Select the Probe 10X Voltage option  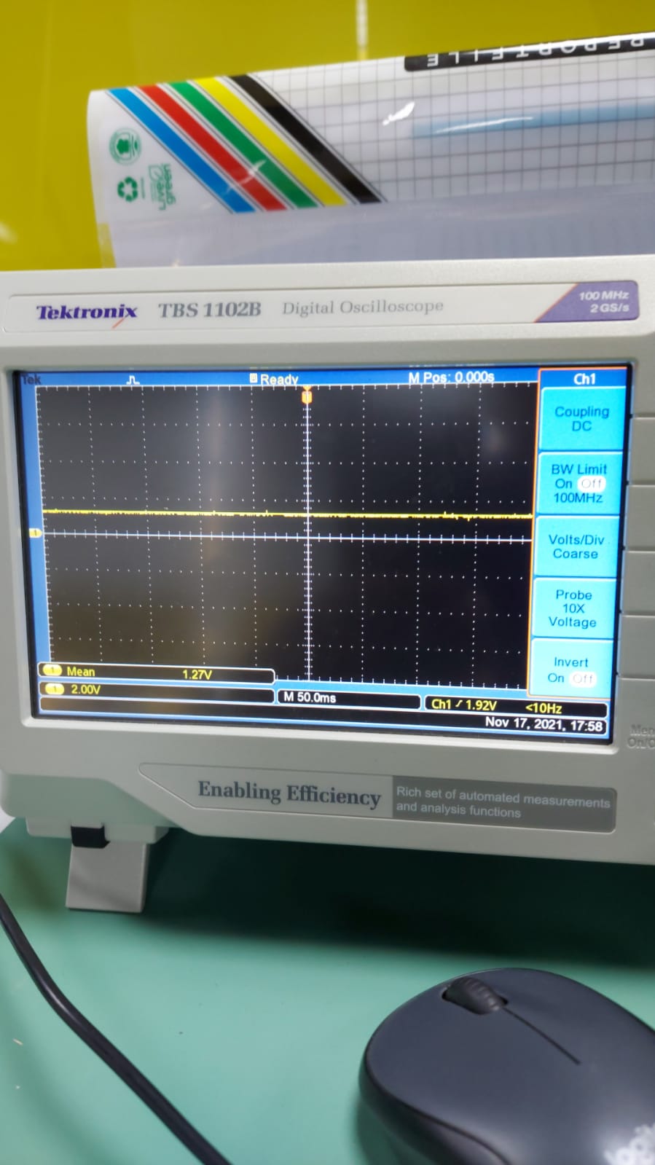(x=573, y=608)
